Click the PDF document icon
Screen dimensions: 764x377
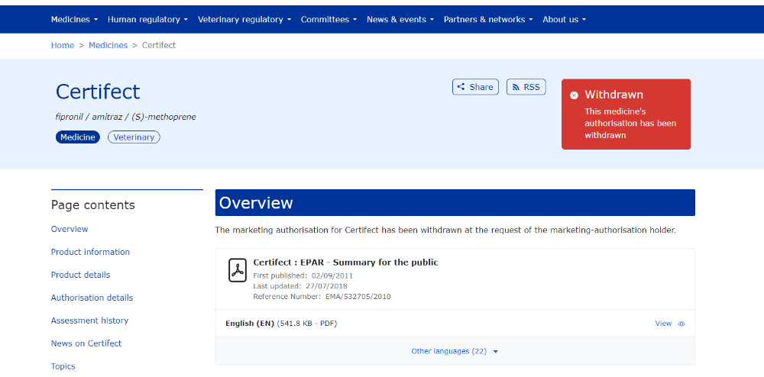238,270
